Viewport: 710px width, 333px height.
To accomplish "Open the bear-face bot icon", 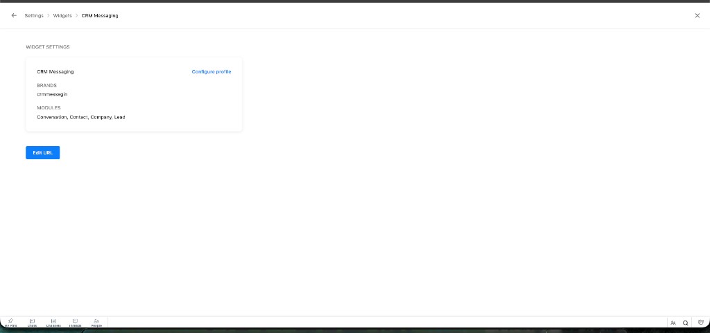I will 701,322.
